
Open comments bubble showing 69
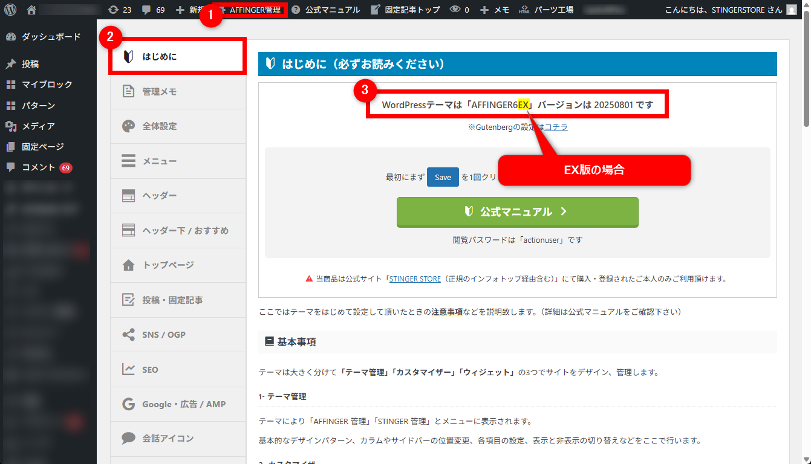pyautogui.click(x=153, y=10)
